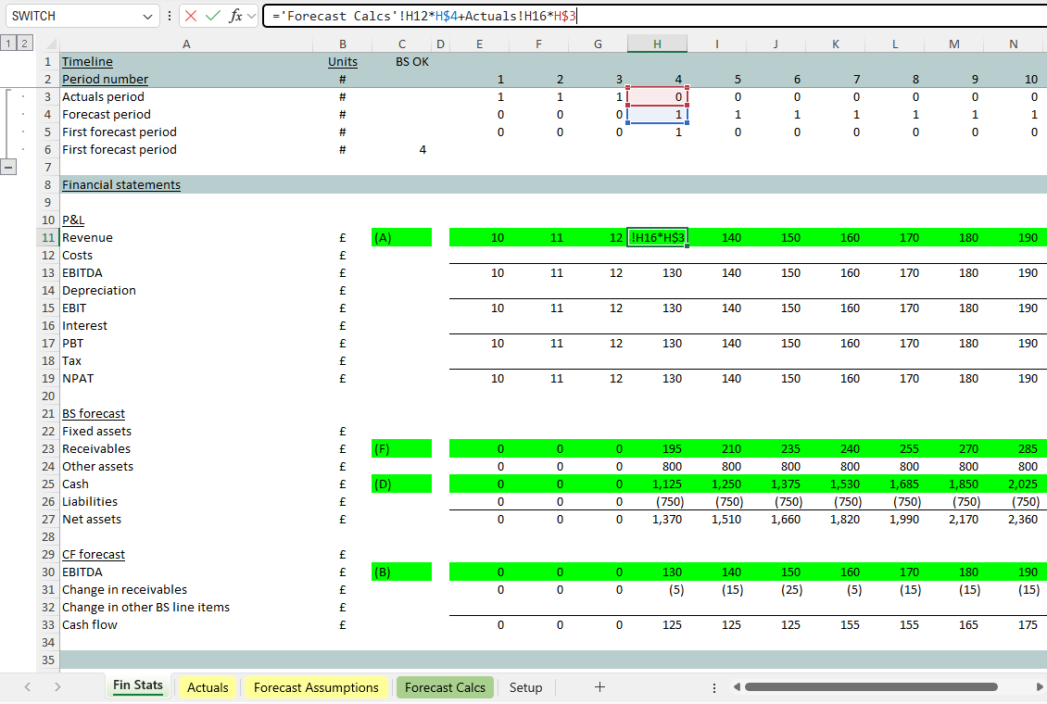This screenshot has width=1047, height=704.
Task: Show outline level 2 rows
Action: pos(23,44)
